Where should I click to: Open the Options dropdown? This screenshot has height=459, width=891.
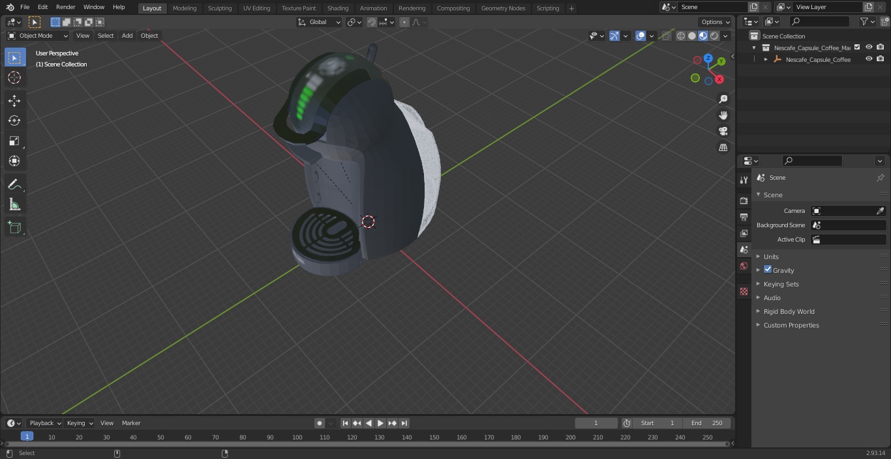(716, 22)
